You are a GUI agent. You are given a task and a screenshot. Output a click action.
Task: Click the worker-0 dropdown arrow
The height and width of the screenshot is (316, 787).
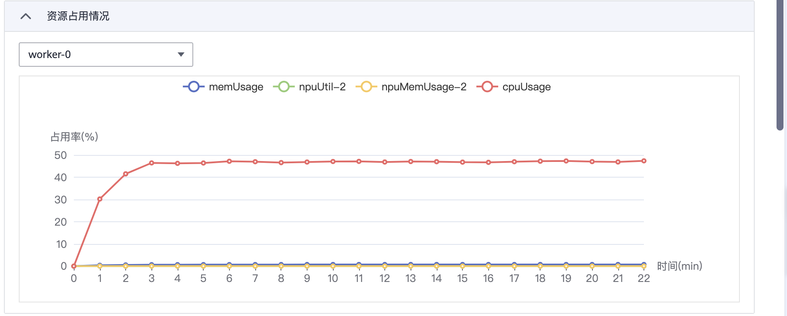click(x=181, y=55)
